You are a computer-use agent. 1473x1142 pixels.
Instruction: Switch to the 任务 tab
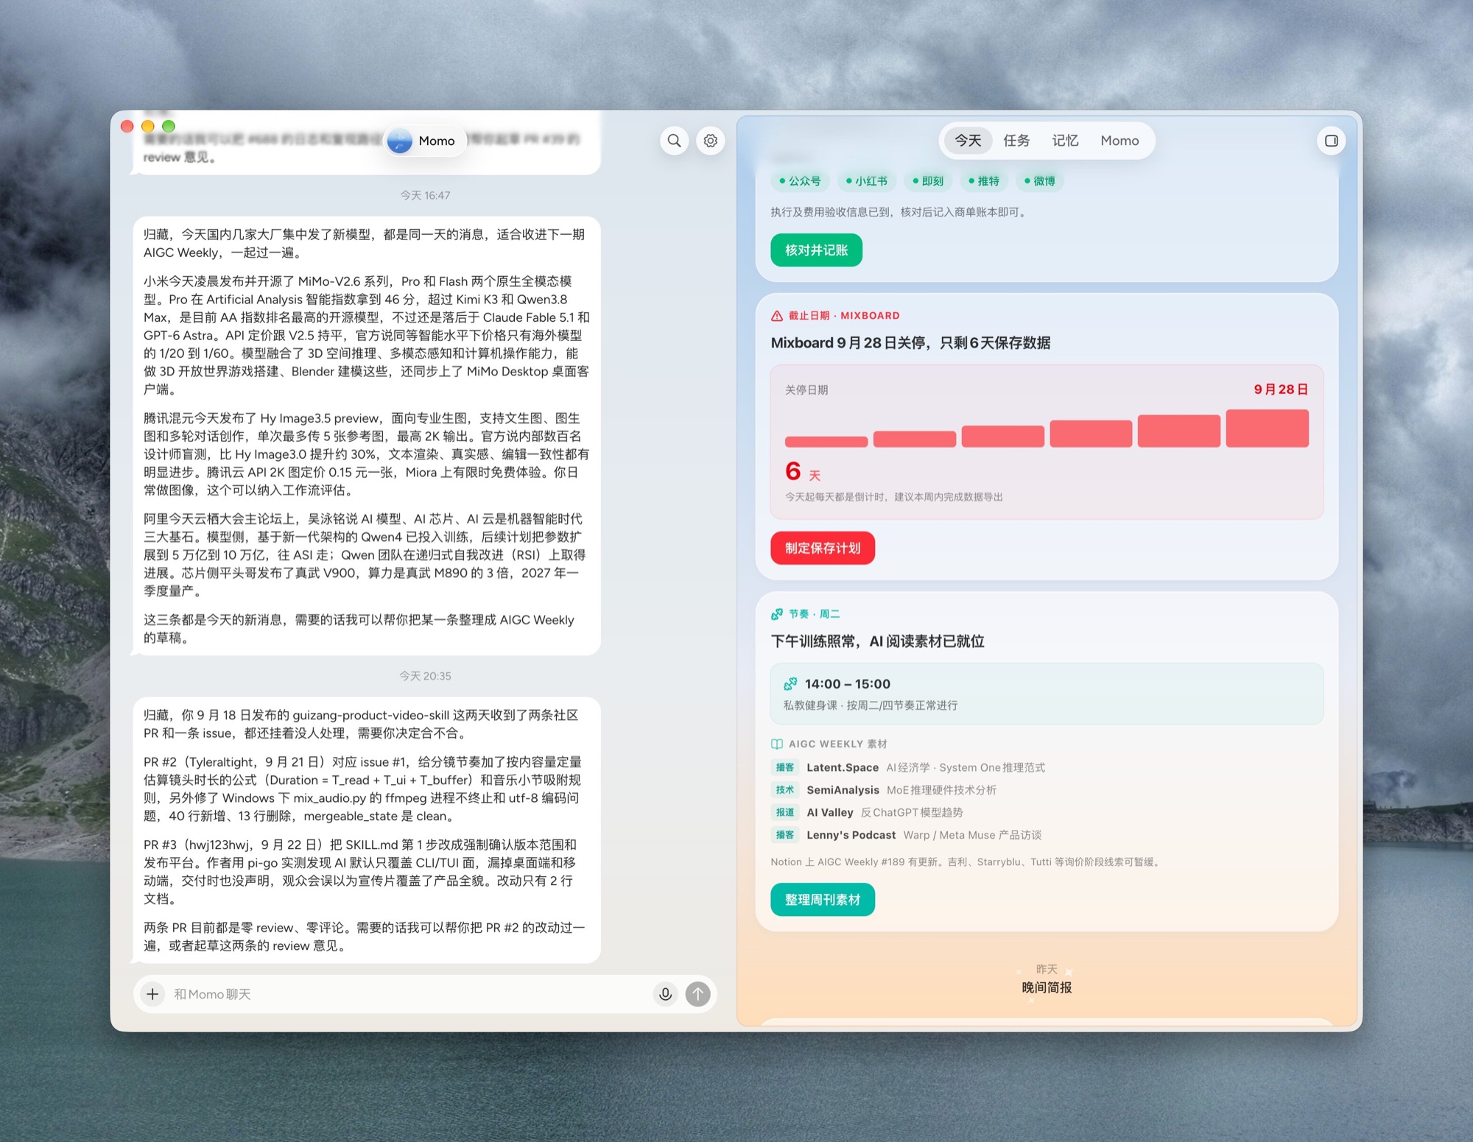tap(1016, 141)
